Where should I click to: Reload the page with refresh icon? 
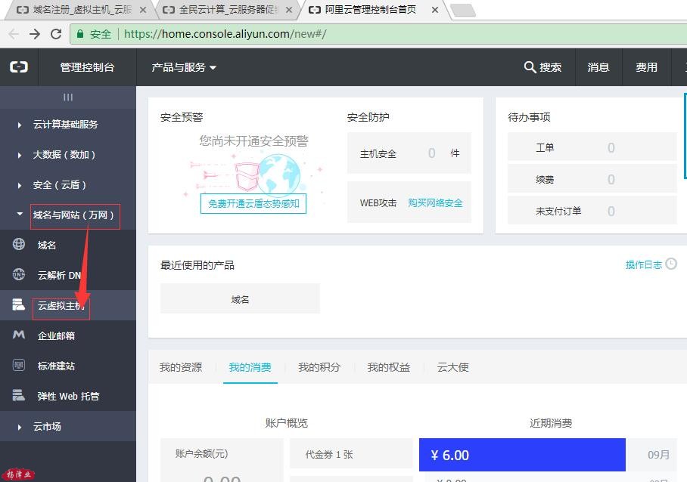click(56, 34)
